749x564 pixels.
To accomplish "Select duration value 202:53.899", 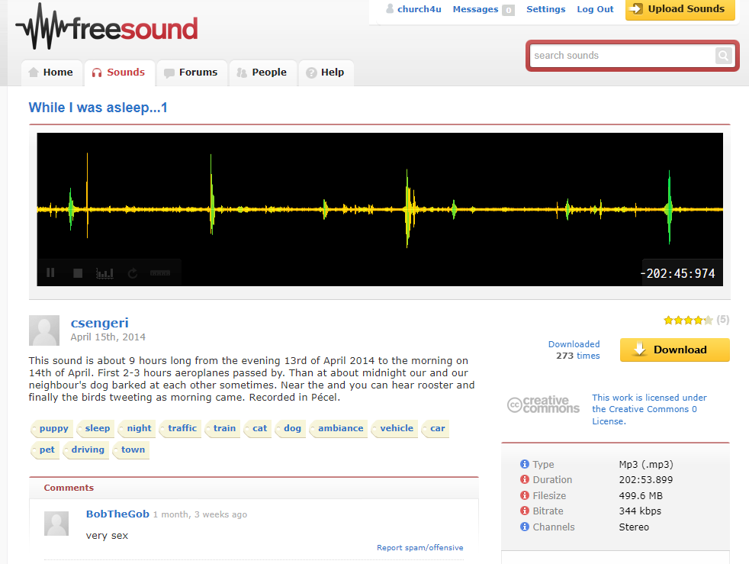I will pyautogui.click(x=646, y=480).
